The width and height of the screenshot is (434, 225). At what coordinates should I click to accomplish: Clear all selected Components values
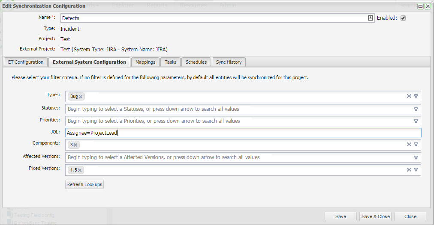click(409, 145)
